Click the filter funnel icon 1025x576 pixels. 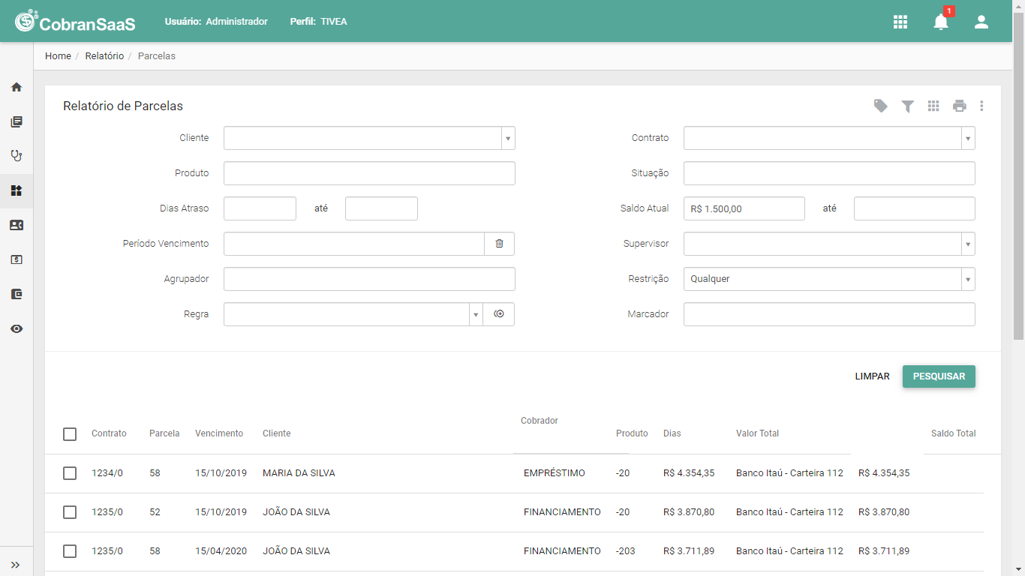tap(907, 106)
